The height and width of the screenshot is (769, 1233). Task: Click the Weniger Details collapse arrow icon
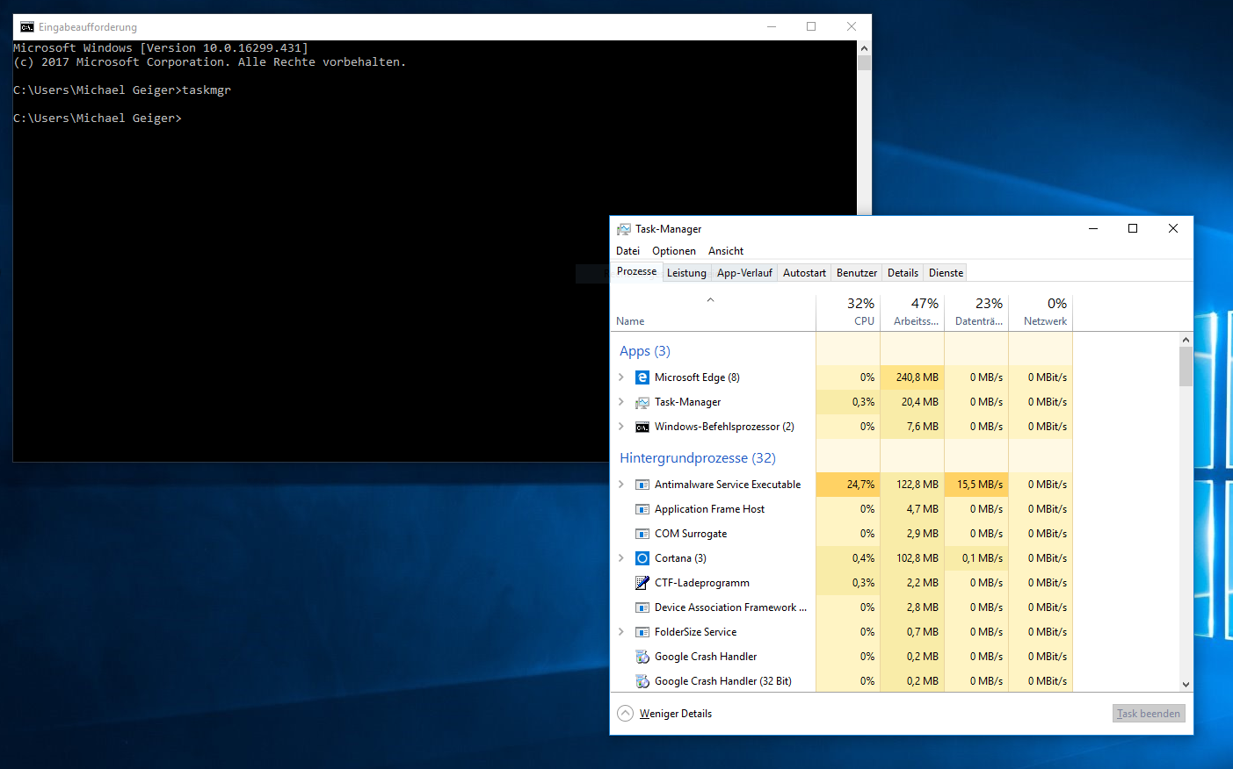coord(625,714)
